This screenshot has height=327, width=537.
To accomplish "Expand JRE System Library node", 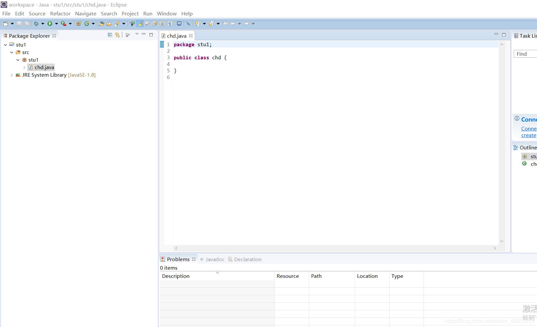I will point(11,75).
